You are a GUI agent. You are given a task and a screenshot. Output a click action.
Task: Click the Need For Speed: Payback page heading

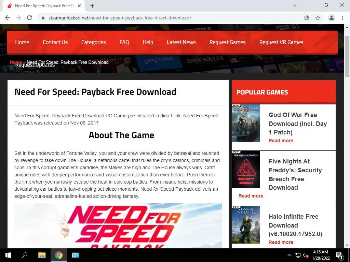tap(95, 92)
